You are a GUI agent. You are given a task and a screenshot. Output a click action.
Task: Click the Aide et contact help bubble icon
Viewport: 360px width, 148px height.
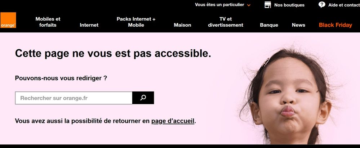322,5
